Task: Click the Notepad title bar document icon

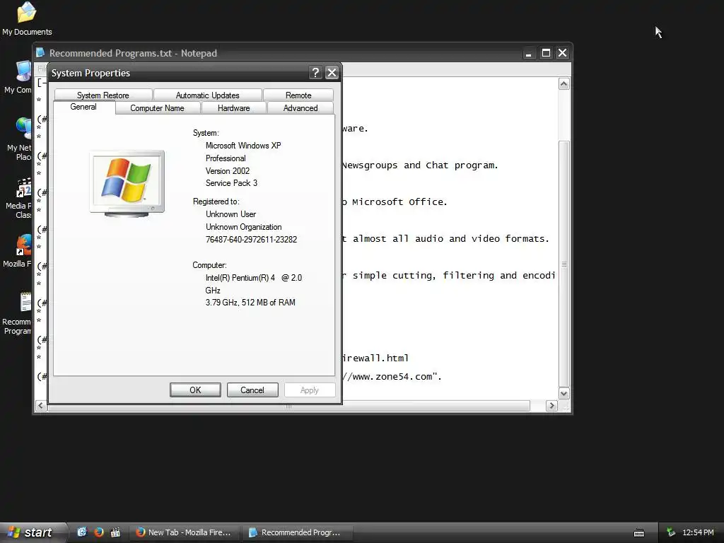Action: [40, 52]
